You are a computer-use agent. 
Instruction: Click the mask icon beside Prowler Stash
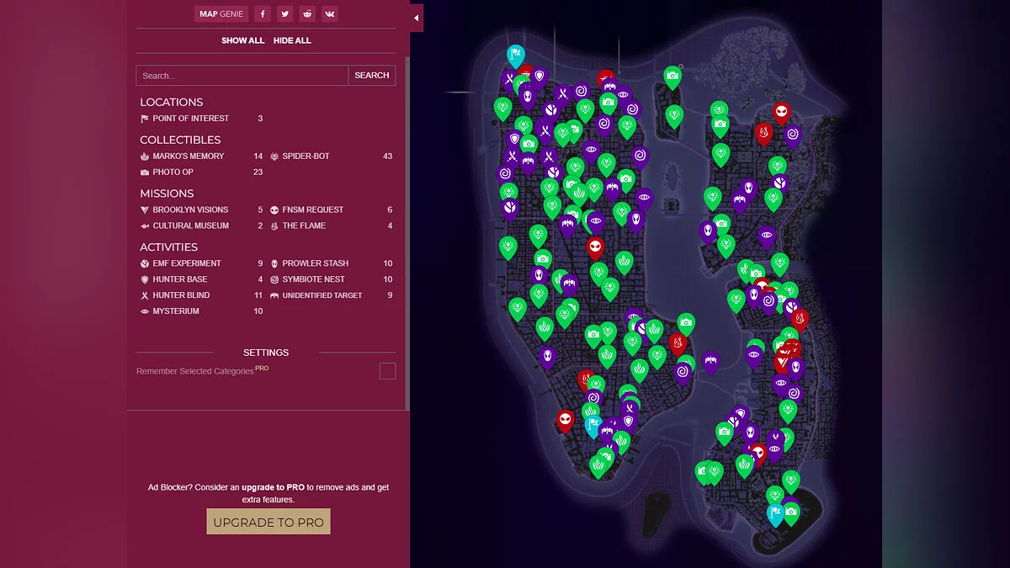(x=274, y=263)
